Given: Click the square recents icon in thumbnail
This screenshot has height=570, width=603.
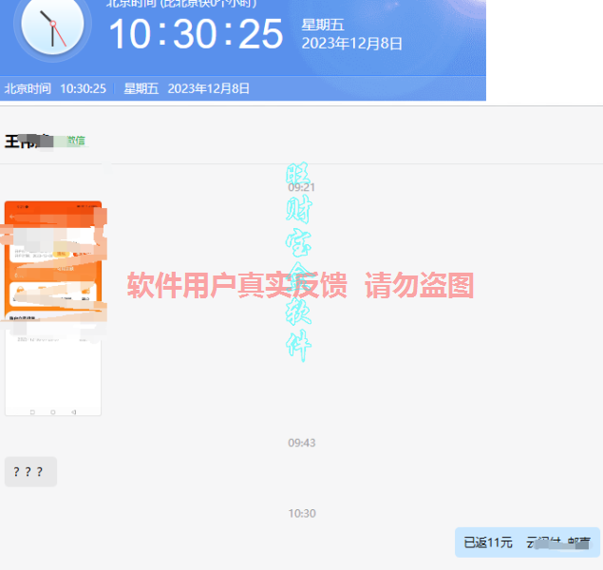Looking at the screenshot, I should pyautogui.click(x=32, y=411).
